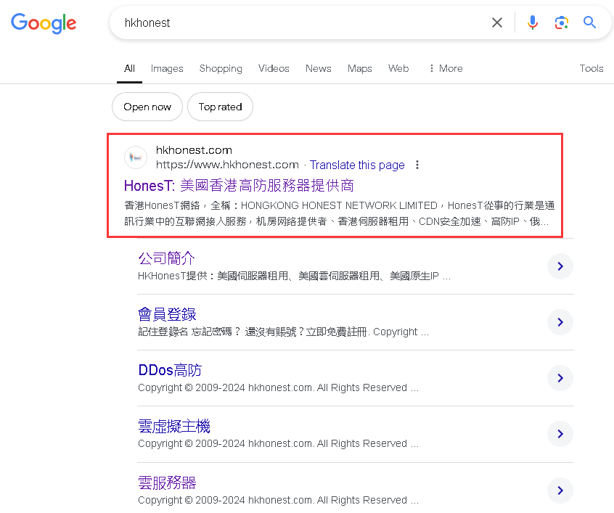Click the Copyright snippet under 雲虛擬主機
The height and width of the screenshot is (513, 614).
click(x=279, y=443)
